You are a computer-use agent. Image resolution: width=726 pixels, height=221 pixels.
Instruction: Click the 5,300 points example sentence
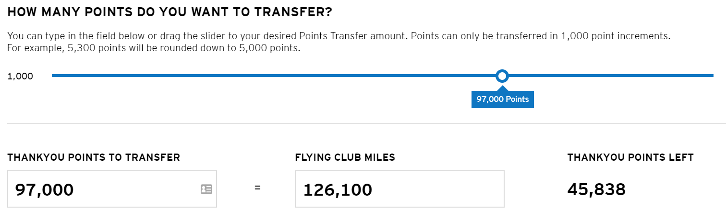point(154,49)
